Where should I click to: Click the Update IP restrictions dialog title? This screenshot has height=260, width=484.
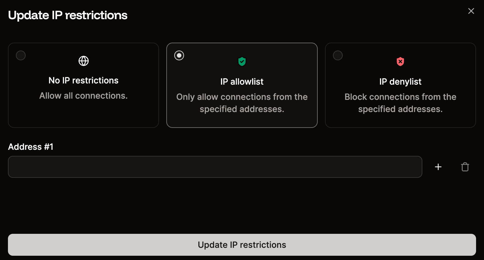tap(68, 15)
